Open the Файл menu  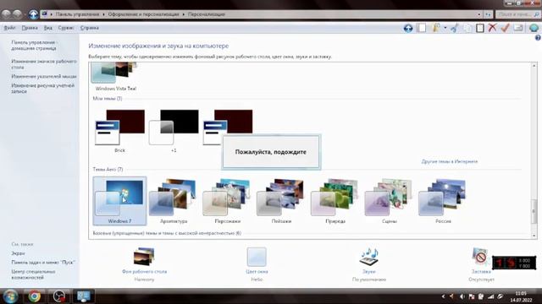point(9,28)
